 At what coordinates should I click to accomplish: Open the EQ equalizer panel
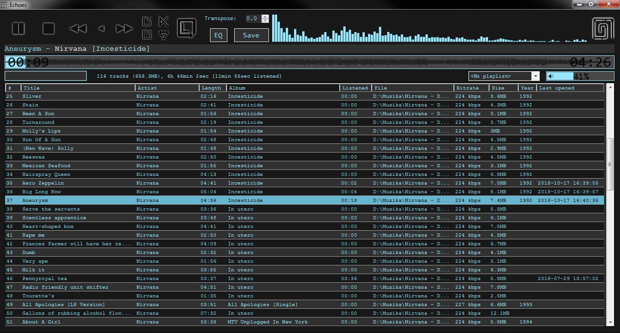click(x=218, y=35)
